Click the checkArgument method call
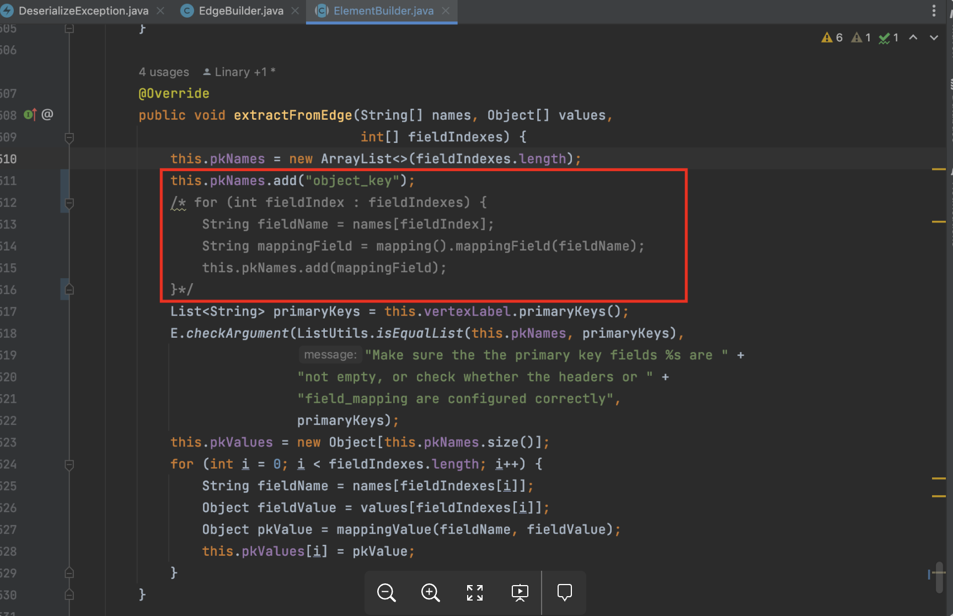 click(237, 333)
